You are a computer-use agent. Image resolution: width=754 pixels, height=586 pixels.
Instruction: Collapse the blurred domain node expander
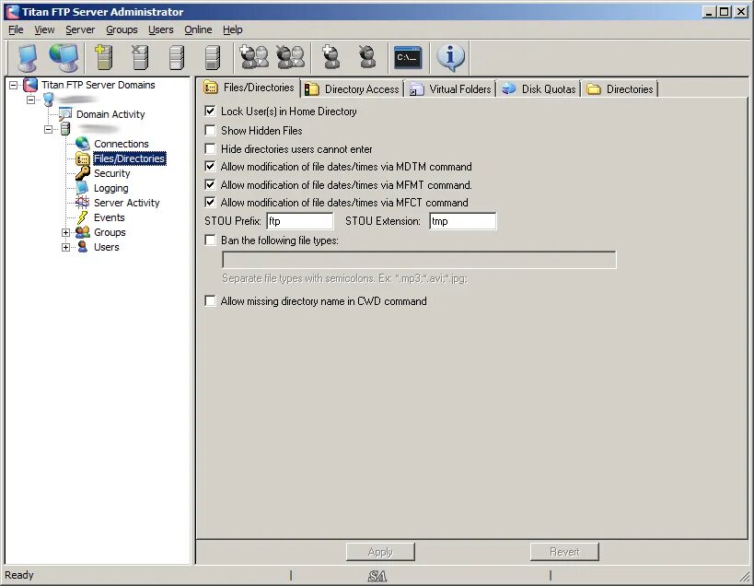coord(31,100)
